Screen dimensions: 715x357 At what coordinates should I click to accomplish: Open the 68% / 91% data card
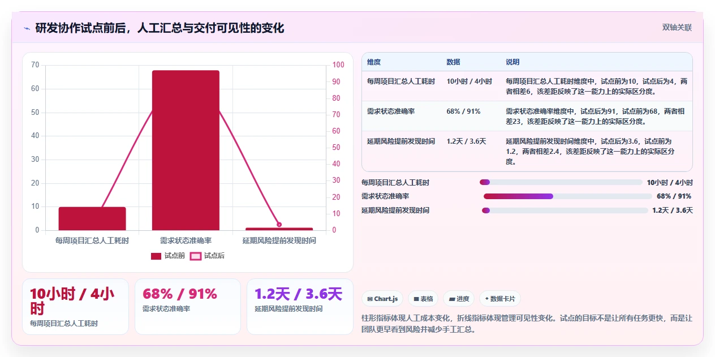point(187,307)
